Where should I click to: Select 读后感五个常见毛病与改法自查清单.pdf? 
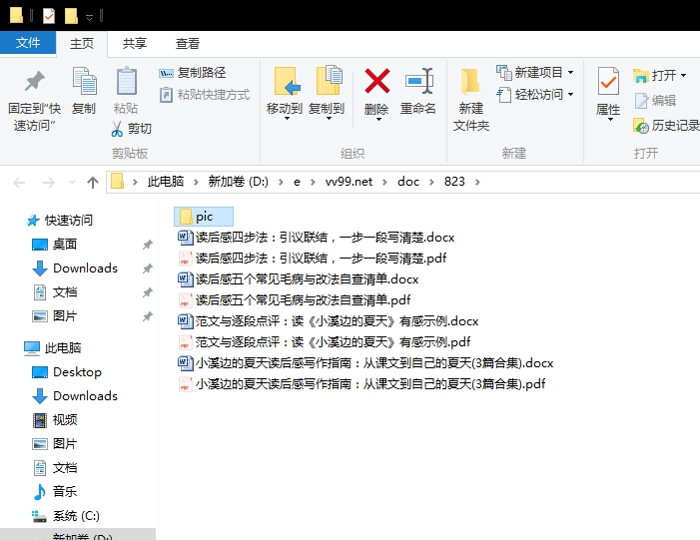click(295, 300)
